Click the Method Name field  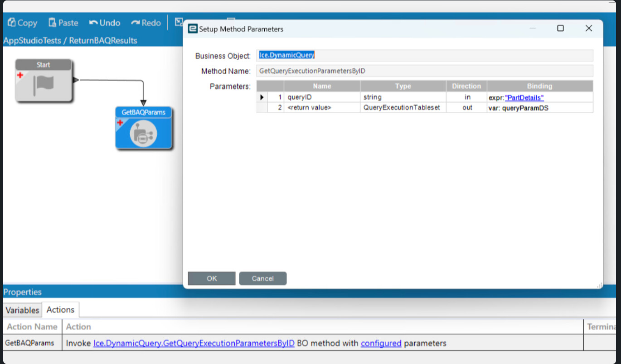pos(425,71)
